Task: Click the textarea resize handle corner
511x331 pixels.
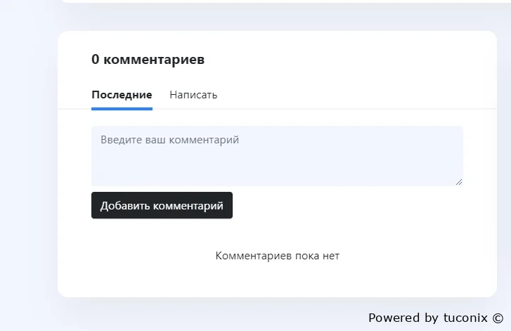Action: pyautogui.click(x=460, y=182)
